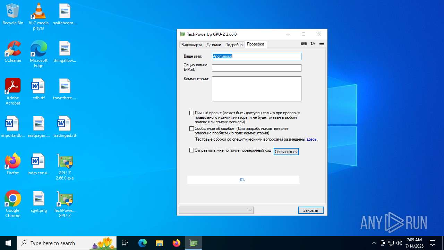This screenshot has width=444, height=250.
Task: Enable the 'Сообщение об ошибке' checkbox
Action: [x=191, y=129]
